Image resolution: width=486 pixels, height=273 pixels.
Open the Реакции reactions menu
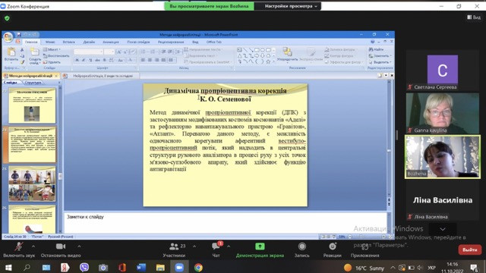[x=333, y=249]
